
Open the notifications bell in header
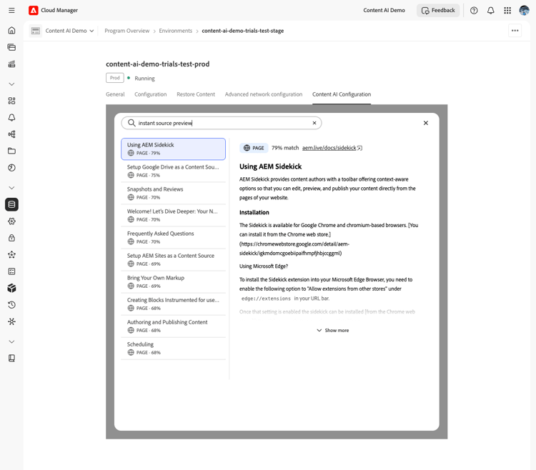[490, 10]
